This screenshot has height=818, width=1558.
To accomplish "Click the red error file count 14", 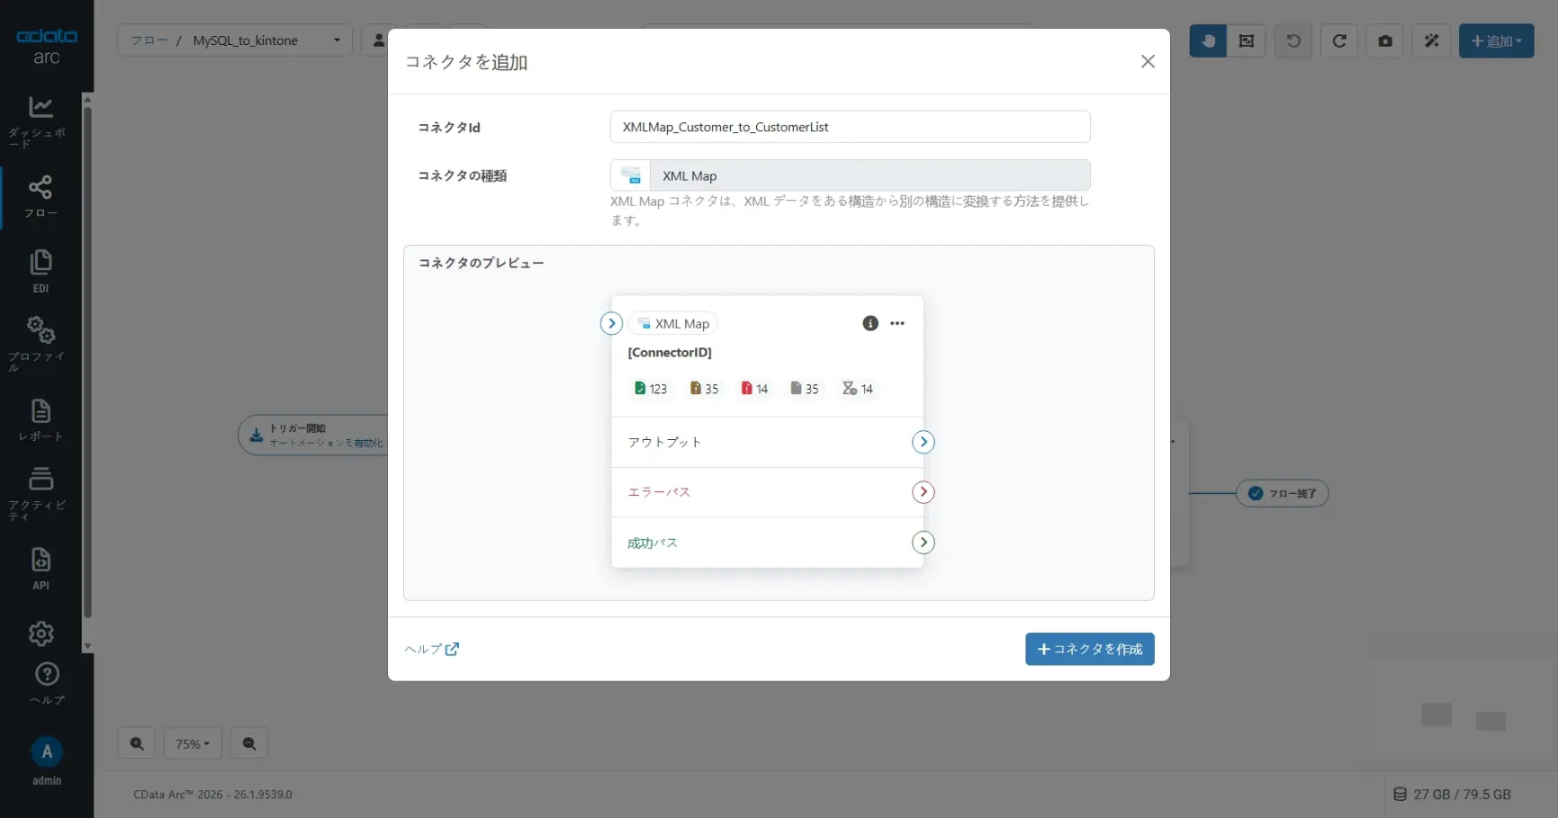I will click(x=754, y=389).
